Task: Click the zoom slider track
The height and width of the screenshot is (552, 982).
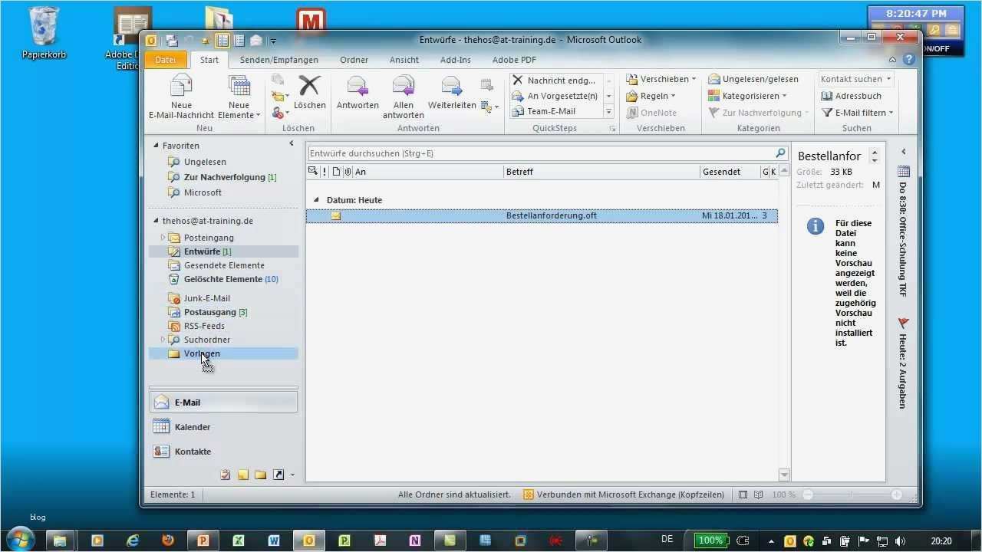Action: [x=852, y=495]
